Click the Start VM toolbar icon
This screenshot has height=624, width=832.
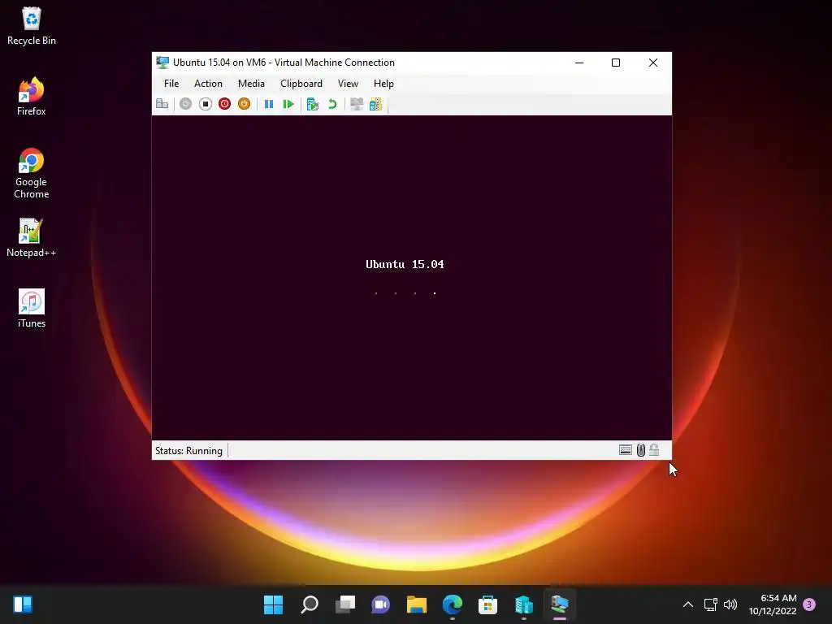tap(185, 104)
